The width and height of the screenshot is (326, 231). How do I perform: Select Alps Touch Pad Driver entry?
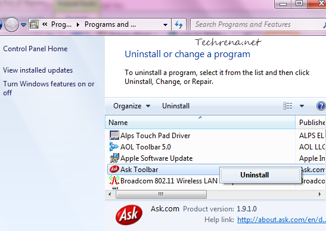(155, 136)
